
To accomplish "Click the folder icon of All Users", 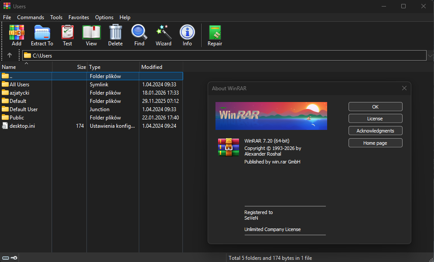I will [5, 84].
